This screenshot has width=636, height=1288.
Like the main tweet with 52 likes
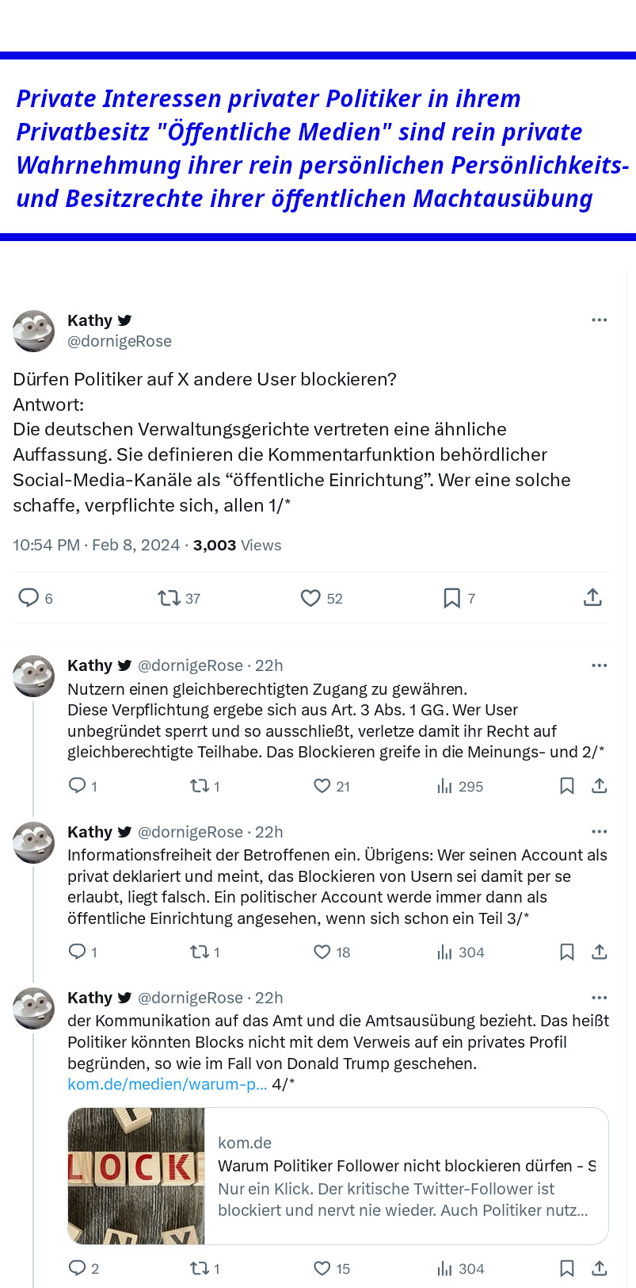[310, 598]
